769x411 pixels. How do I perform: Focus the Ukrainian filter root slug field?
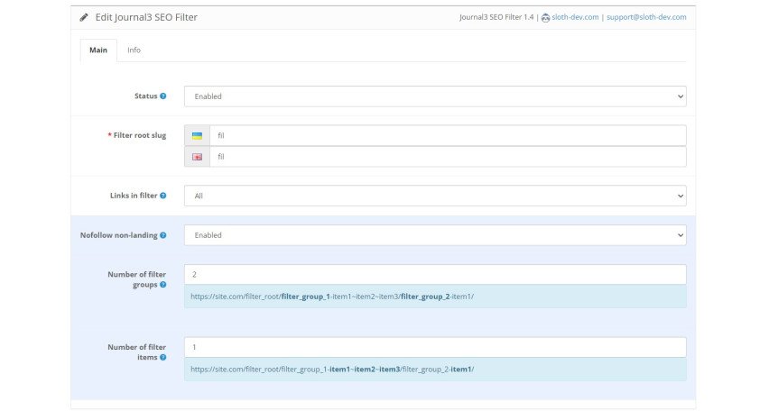tap(448, 136)
